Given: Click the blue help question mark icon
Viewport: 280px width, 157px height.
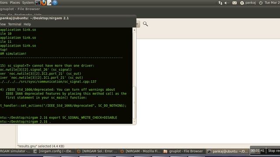Looking at the screenshot, I should [55, 3].
